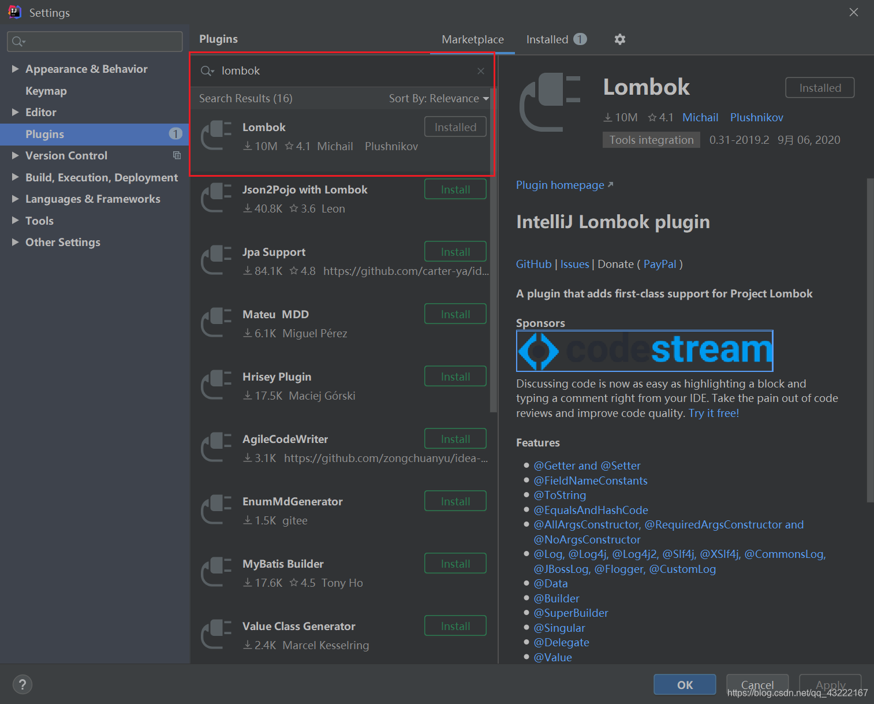The width and height of the screenshot is (874, 704).
Task: Open the Plugin homepage link
Action: coord(564,185)
